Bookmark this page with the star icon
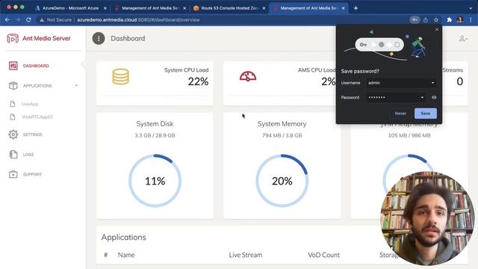Screen dimensions: 478x269 pos(436,20)
